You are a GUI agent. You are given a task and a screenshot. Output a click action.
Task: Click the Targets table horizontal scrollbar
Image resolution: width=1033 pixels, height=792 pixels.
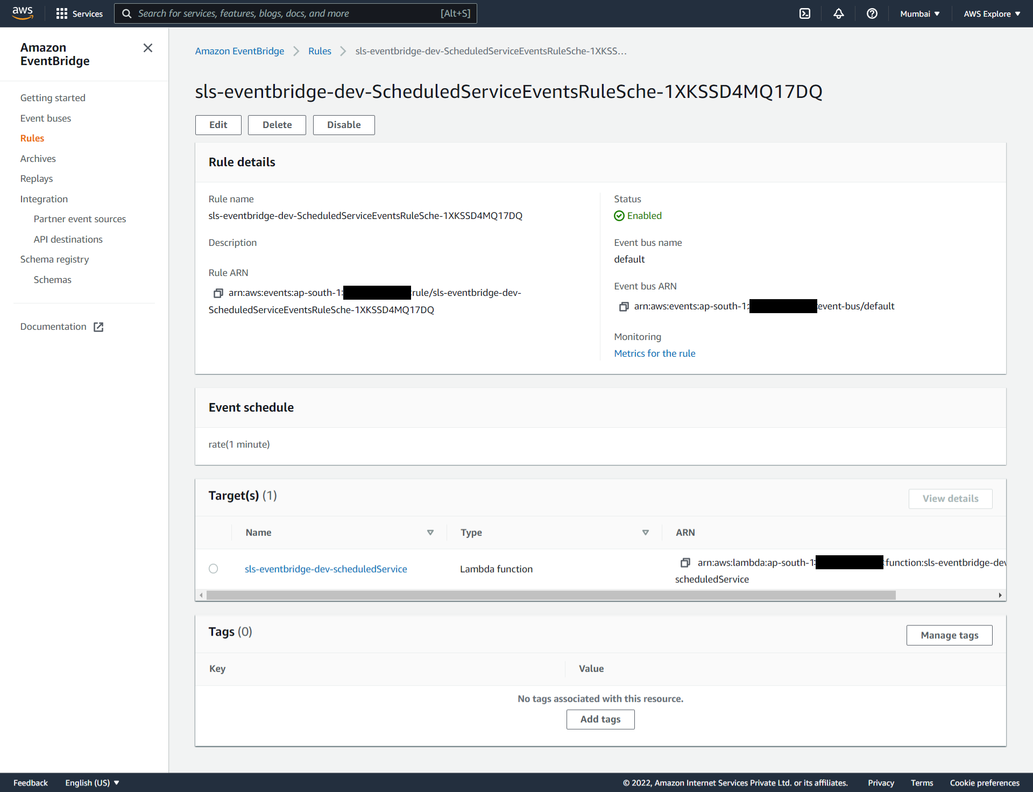tap(551, 595)
